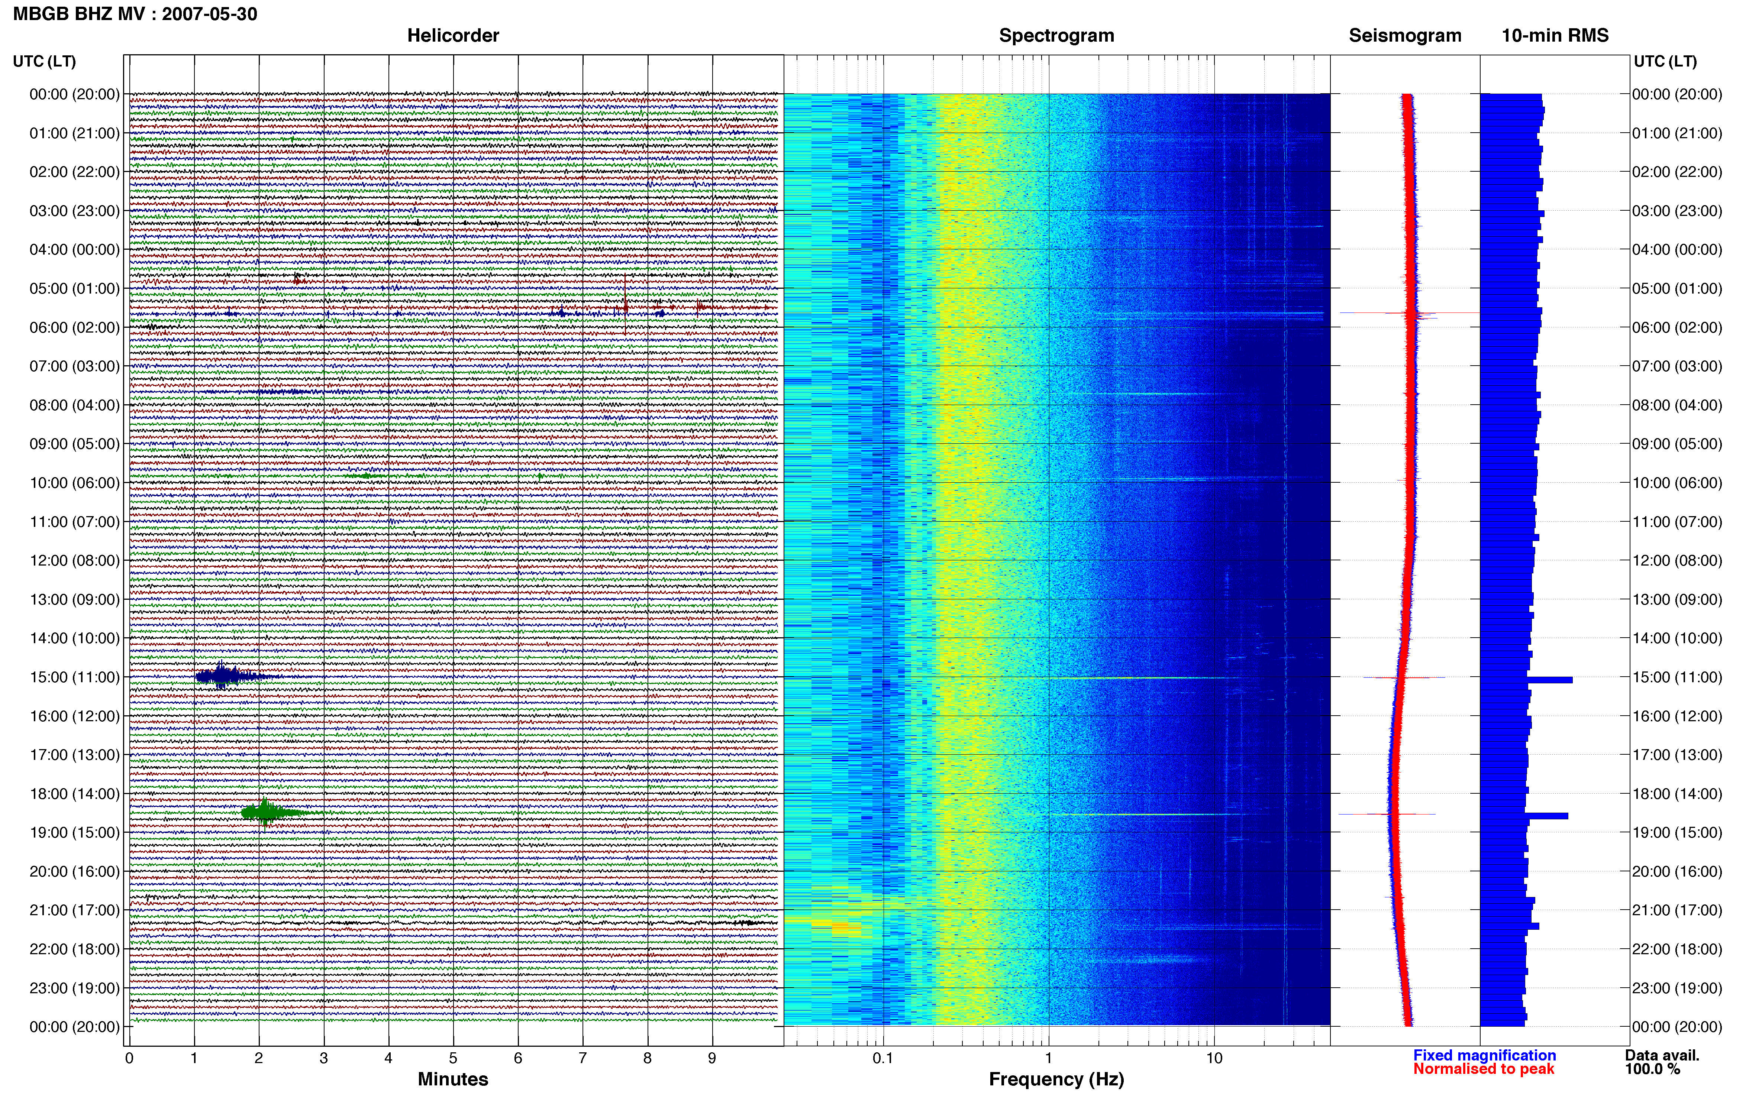The height and width of the screenshot is (1101, 1762).
Task: Click the 5 minutes tick label under helicorder
Action: pos(453,1058)
